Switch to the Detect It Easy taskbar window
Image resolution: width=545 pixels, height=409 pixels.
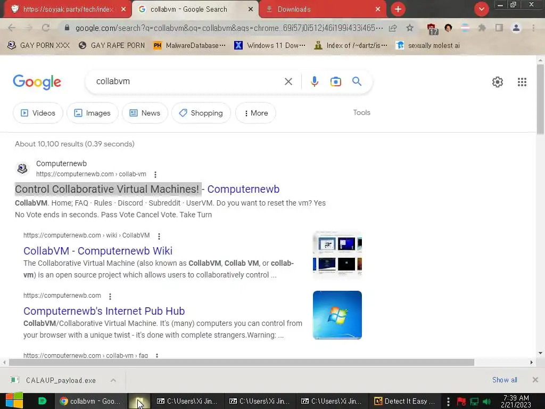pos(404,401)
